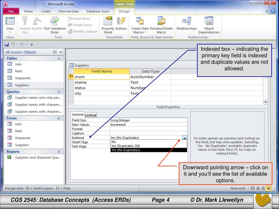The width and height of the screenshot is (279, 209).
Task: Click the AutoNumber data type cell
Action: click(150, 77)
